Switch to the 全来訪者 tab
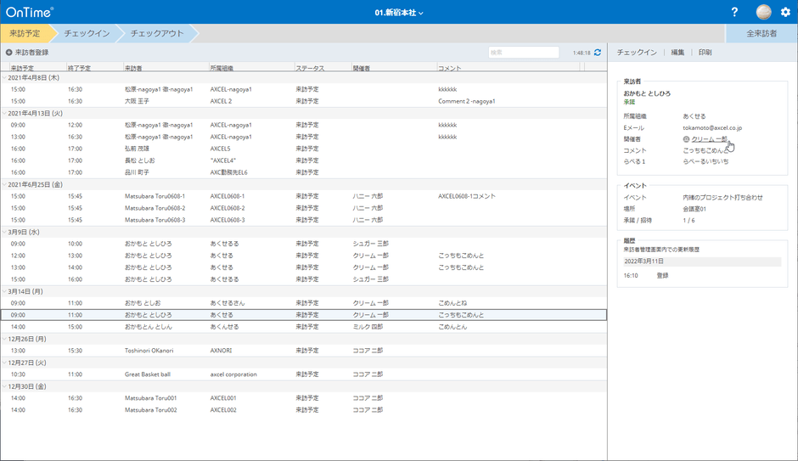The image size is (798, 461). (x=761, y=33)
